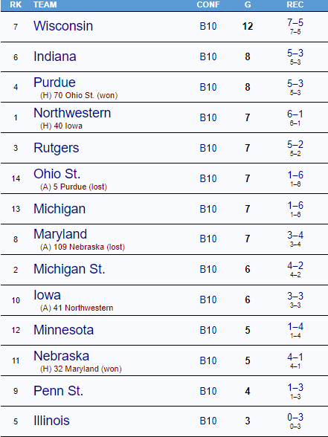Open Ohio St. team page
This screenshot has height=437, width=328.
(x=57, y=174)
